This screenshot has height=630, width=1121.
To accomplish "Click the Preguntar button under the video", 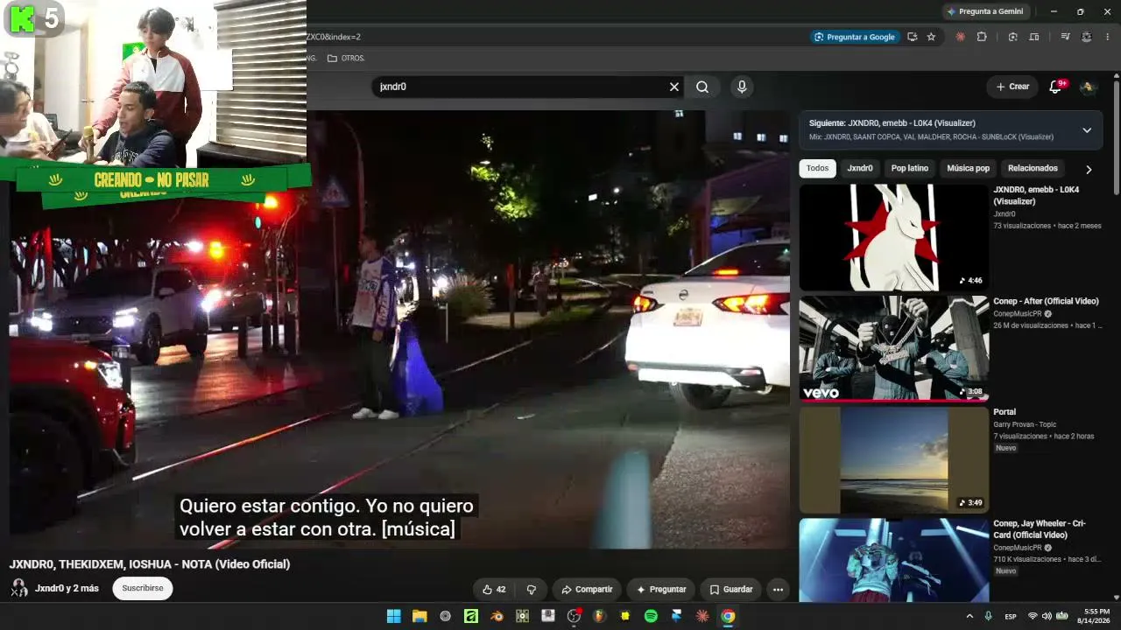I will click(661, 590).
